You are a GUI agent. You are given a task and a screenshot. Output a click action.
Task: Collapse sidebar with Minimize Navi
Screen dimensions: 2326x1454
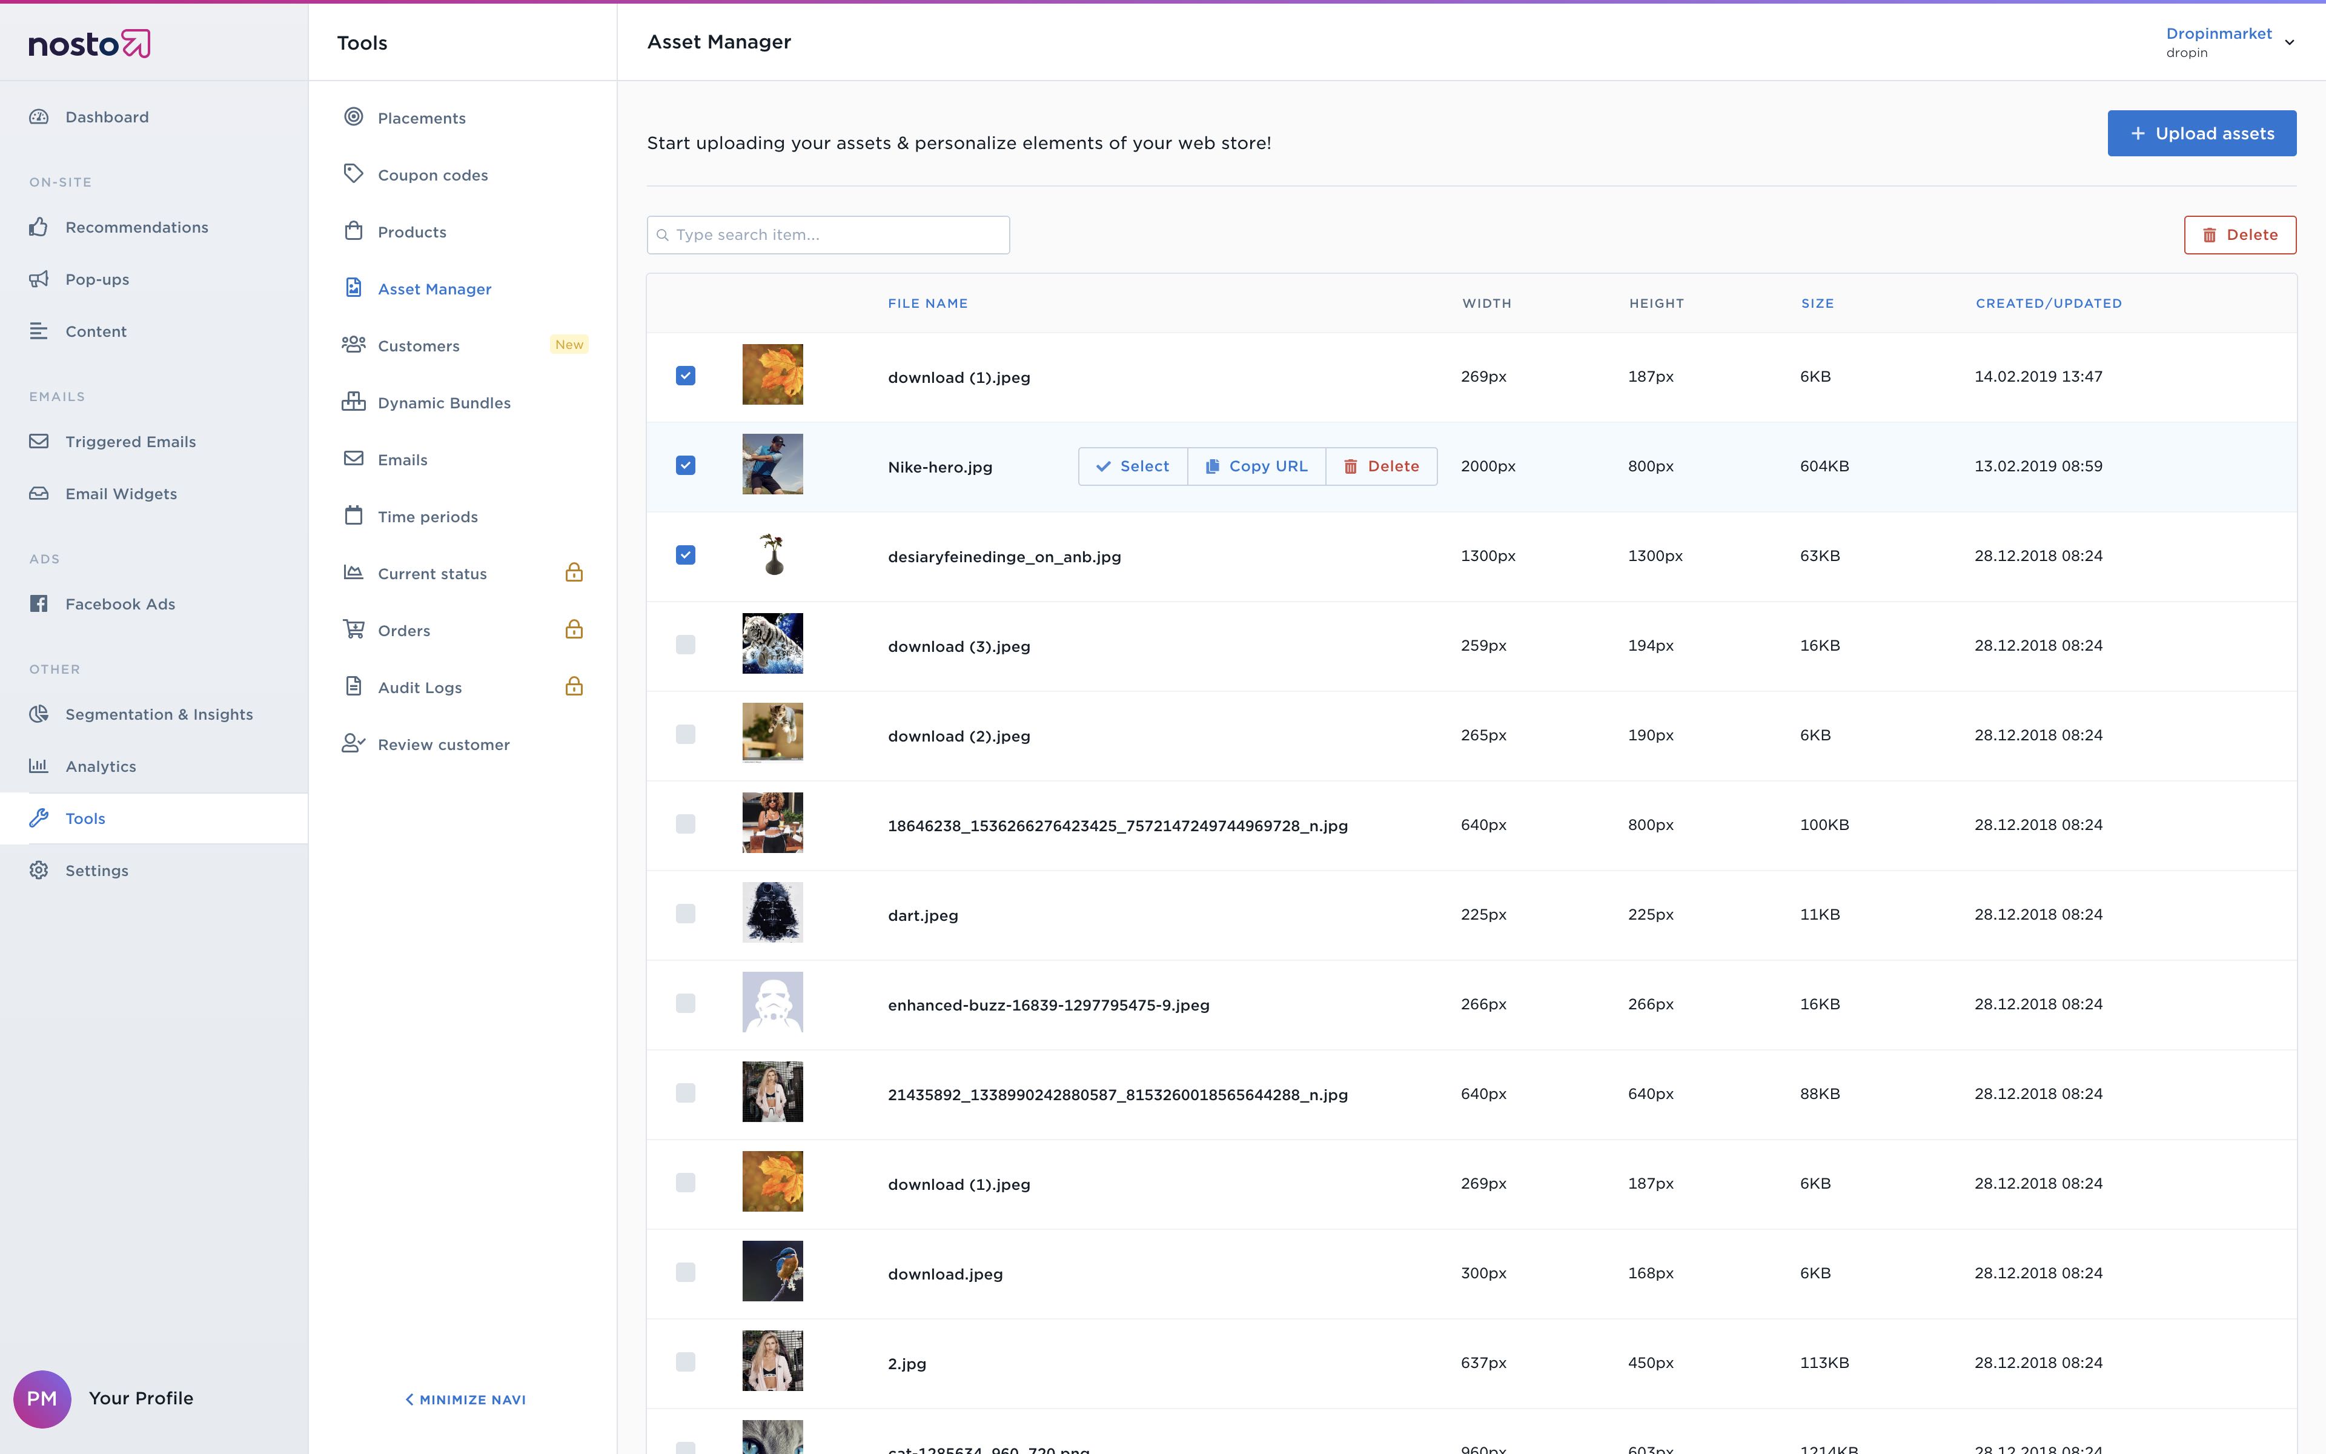465,1399
